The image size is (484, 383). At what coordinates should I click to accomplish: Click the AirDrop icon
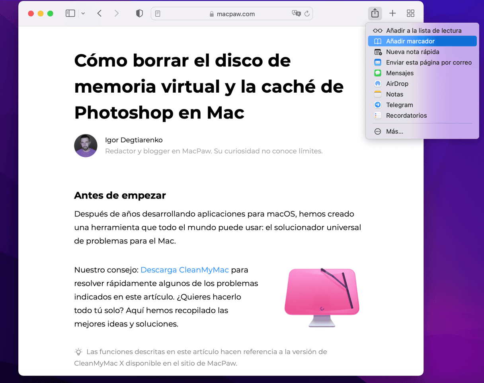pyautogui.click(x=378, y=84)
